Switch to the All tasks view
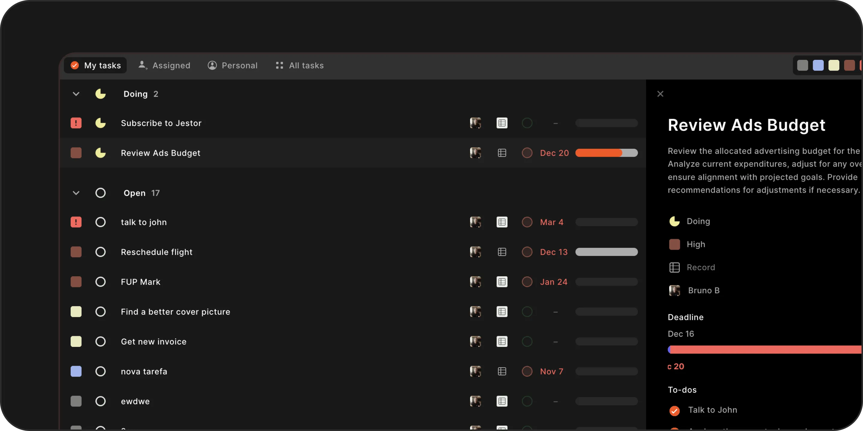 [x=299, y=65]
